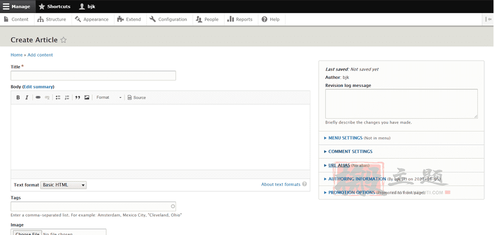The height and width of the screenshot is (235, 494).
Task: Open the Format dropdown in the editor
Action: pyautogui.click(x=109, y=97)
